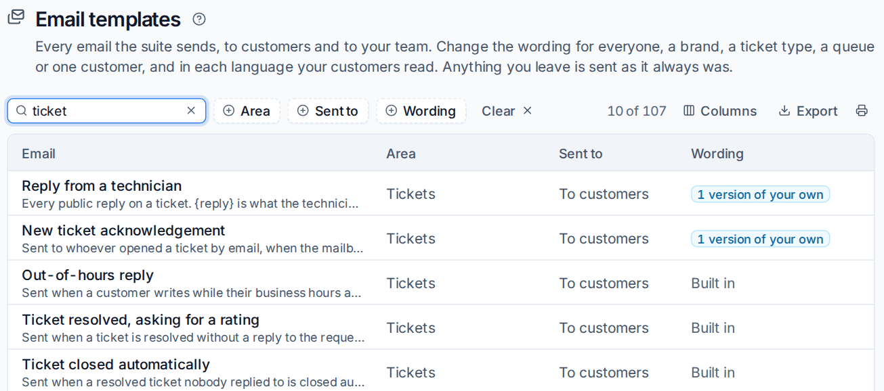
Task: Click the magnifier icon in the search box
Action: [22, 111]
